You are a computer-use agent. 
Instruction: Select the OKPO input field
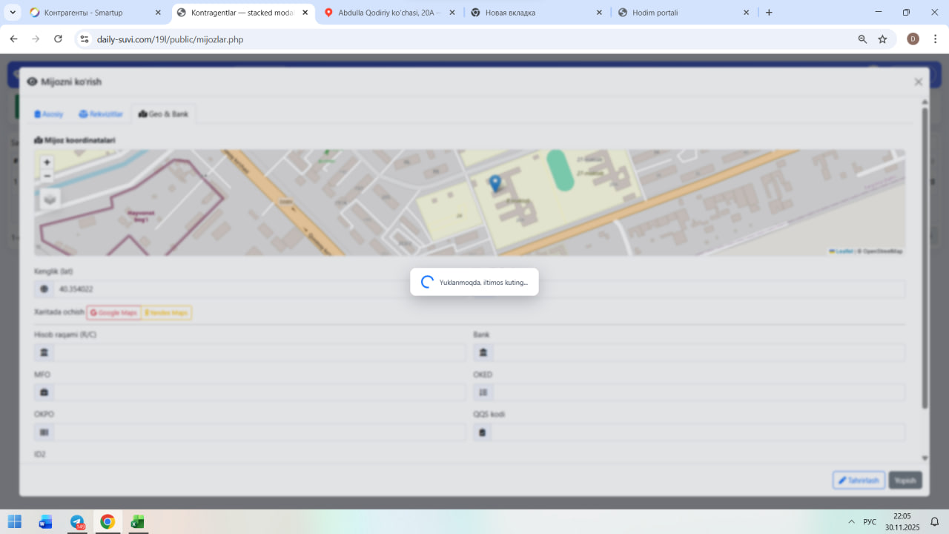click(x=259, y=432)
